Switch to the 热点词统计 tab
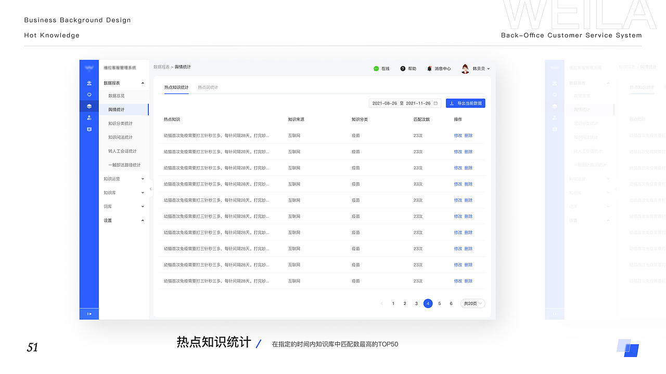666x374 pixels. pyautogui.click(x=208, y=87)
